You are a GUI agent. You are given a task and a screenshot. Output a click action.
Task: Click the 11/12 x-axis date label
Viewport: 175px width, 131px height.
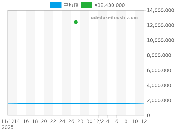coord(7,121)
